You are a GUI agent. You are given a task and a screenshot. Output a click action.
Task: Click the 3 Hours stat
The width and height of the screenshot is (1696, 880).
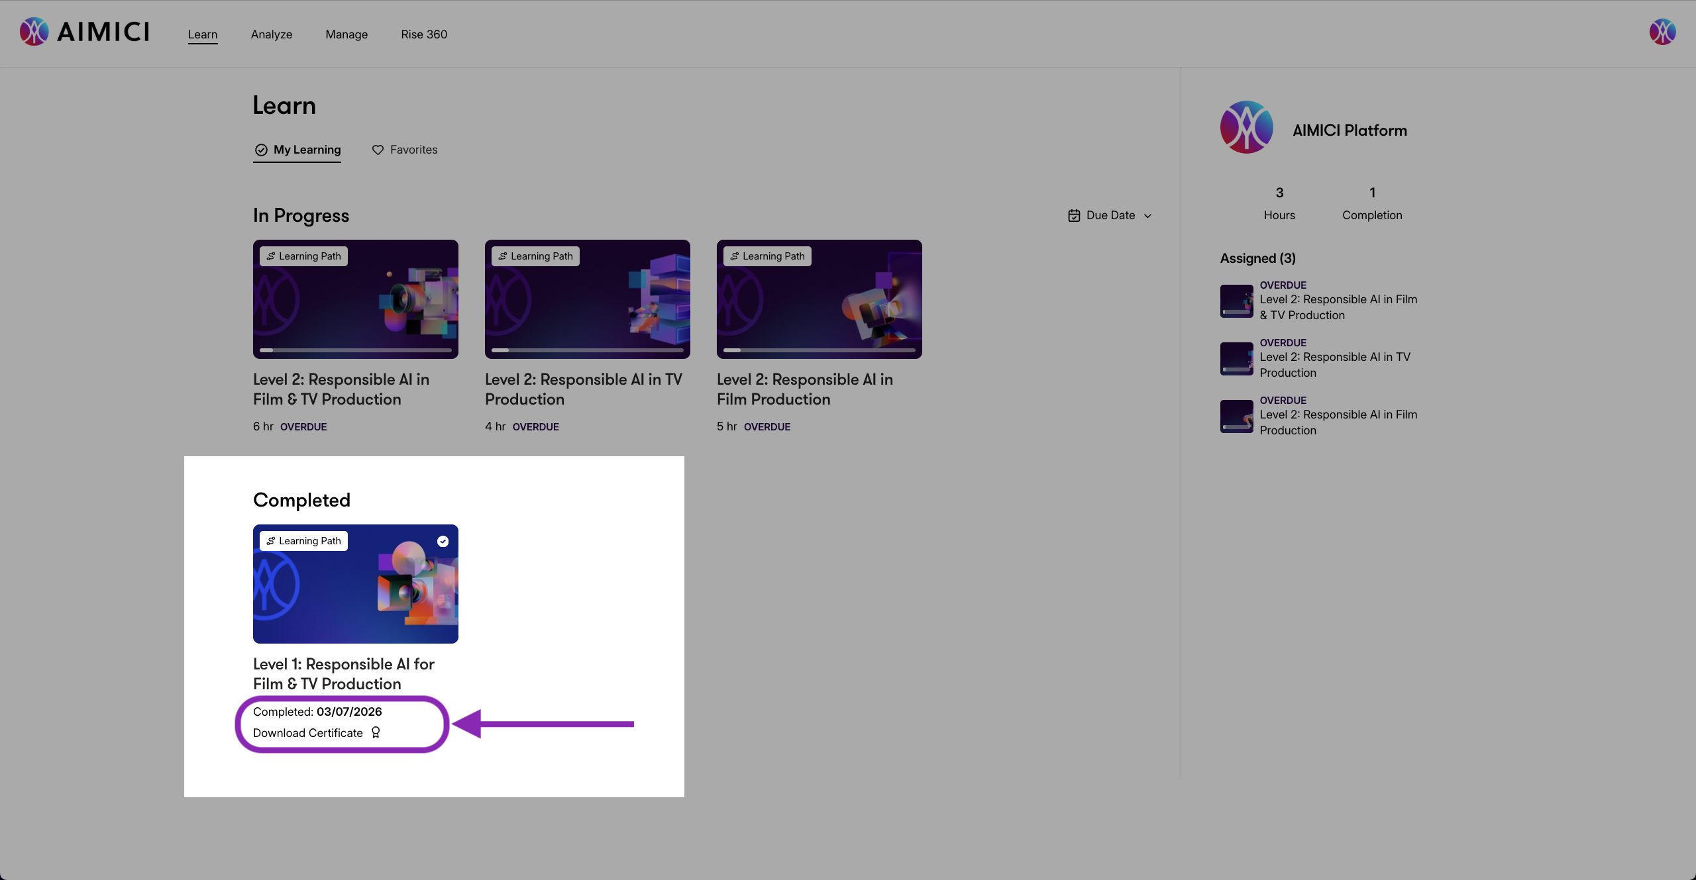pyautogui.click(x=1279, y=203)
